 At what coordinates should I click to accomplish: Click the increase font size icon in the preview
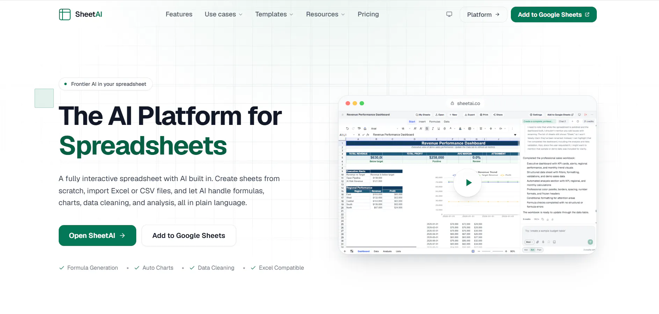pyautogui.click(x=415, y=129)
